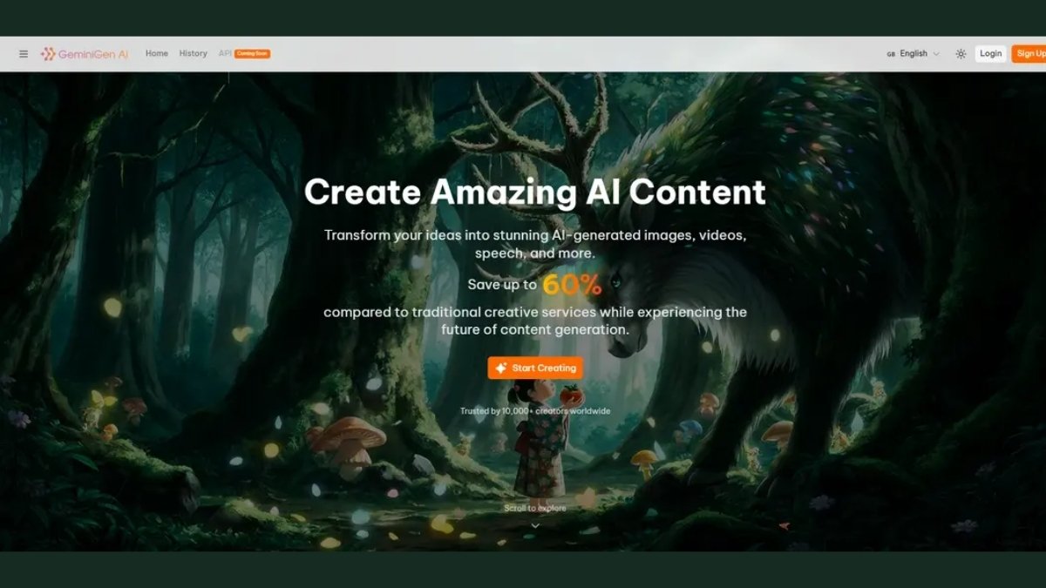The image size is (1046, 588).
Task: Expand the language selector chevron arrow
Action: point(936,54)
